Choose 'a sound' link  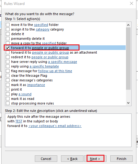pyautogui.click(x=25, y=94)
